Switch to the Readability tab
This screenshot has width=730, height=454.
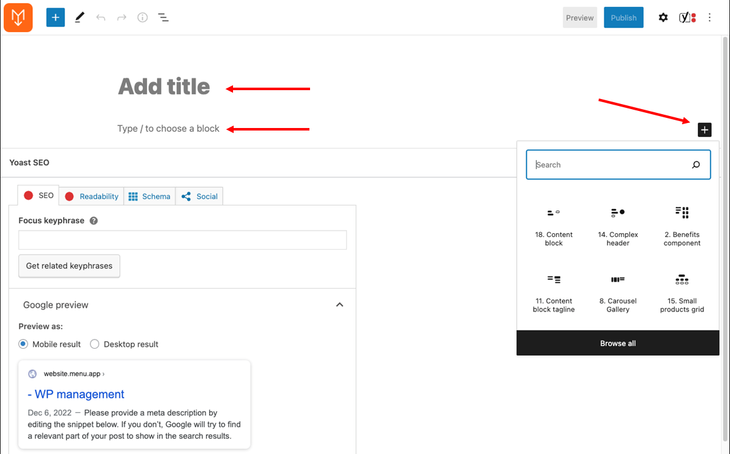92,196
